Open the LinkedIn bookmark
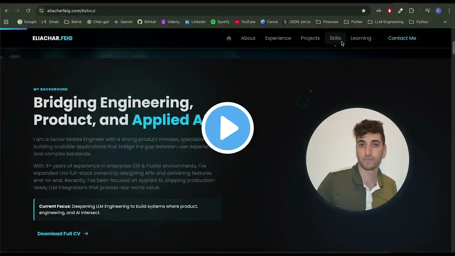This screenshot has height=256, width=455. 195,22
